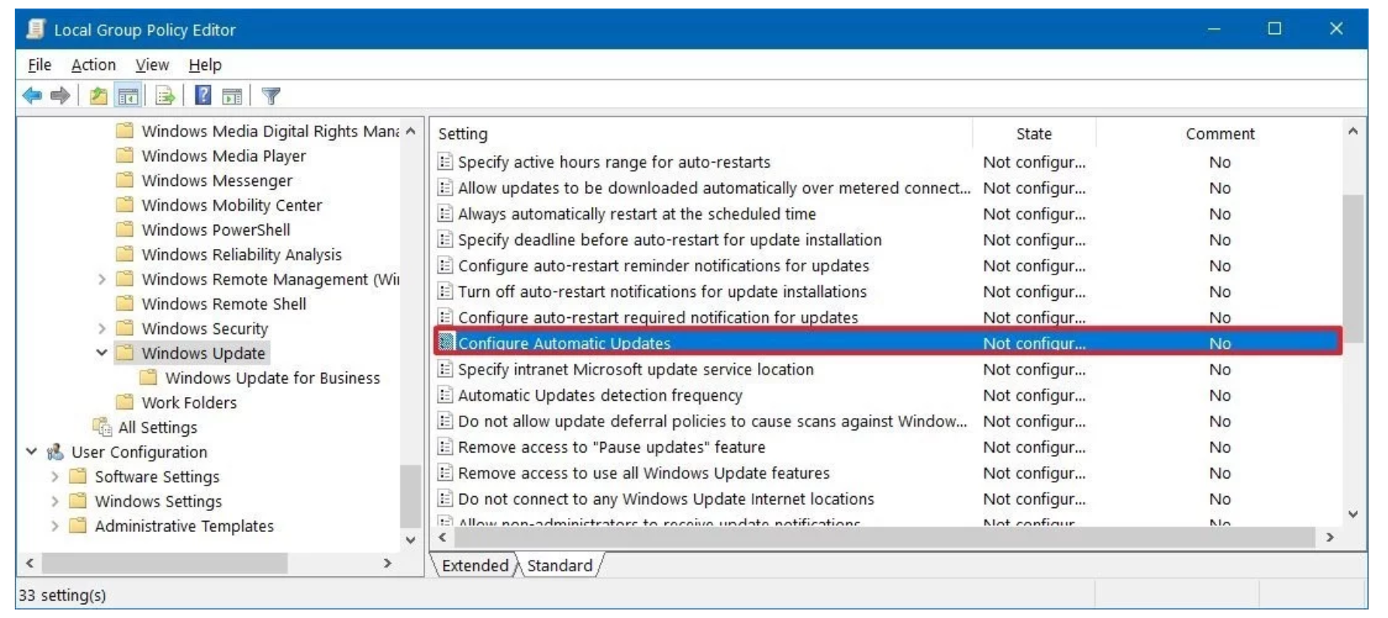Click the Forward arrow toolbar icon
Screen dimensions: 1388x618
point(60,96)
